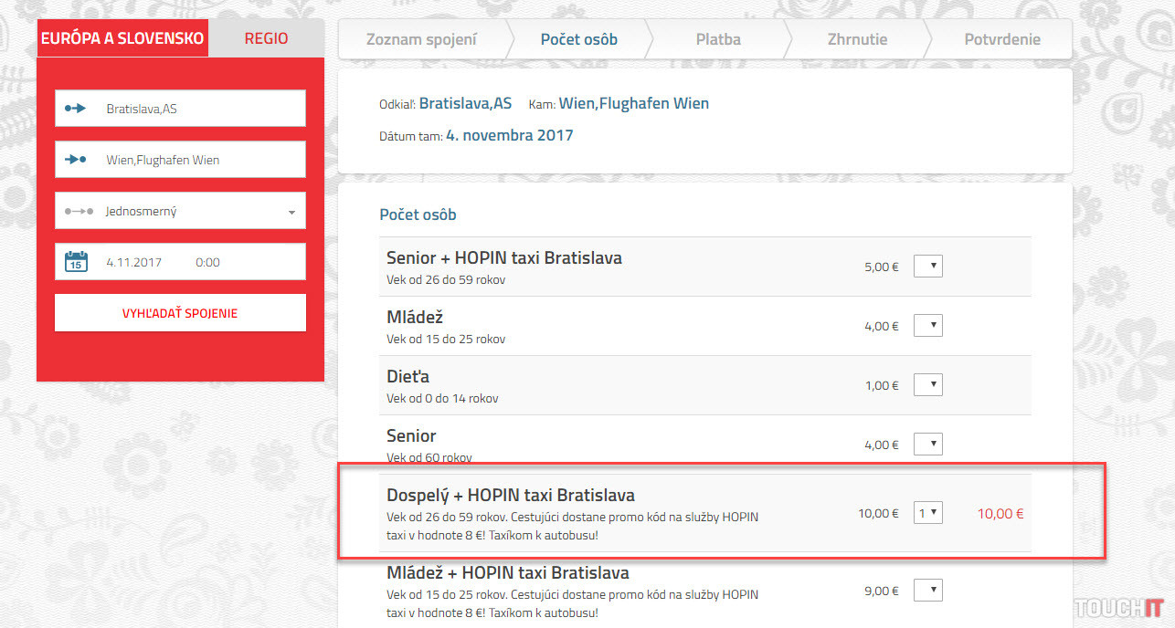
Task: Open quantity dropdown for Senior + HOPIN taxi
Action: tap(928, 267)
